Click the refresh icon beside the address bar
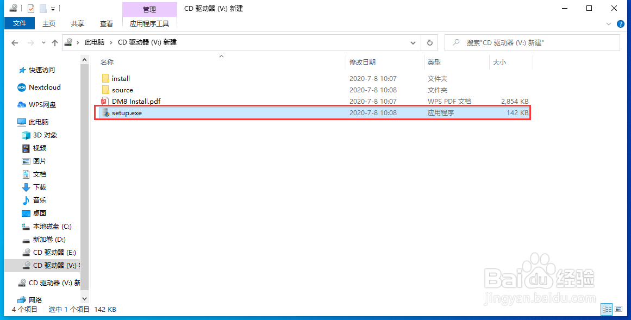631x320 pixels. click(429, 42)
